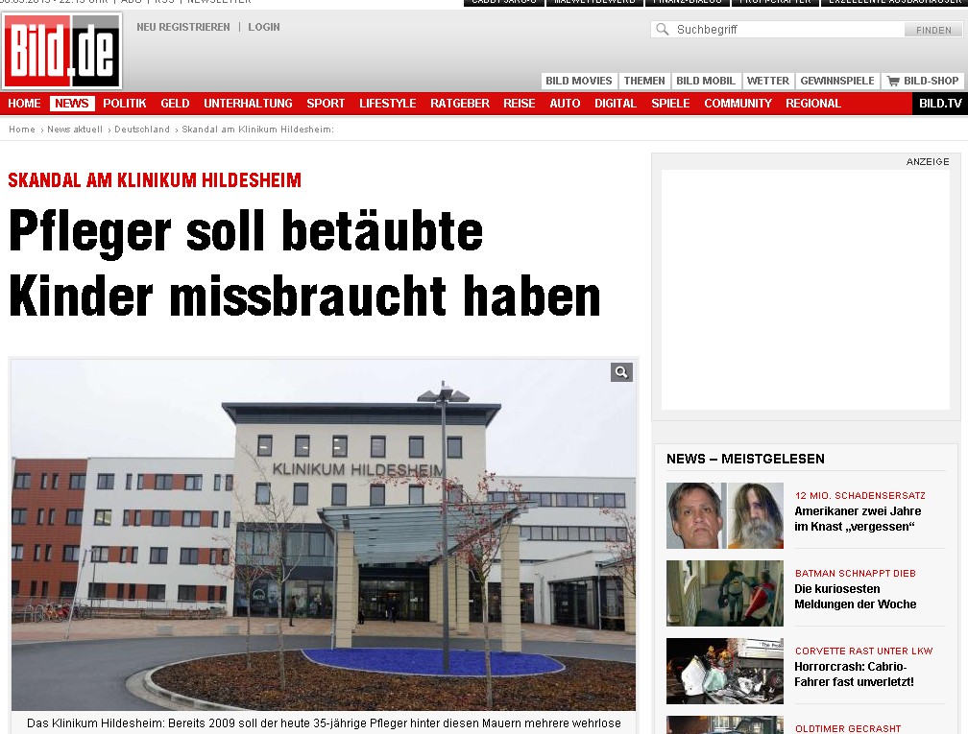The width and height of the screenshot is (968, 734).
Task: Click the Bild.de logo
Action: point(61,51)
